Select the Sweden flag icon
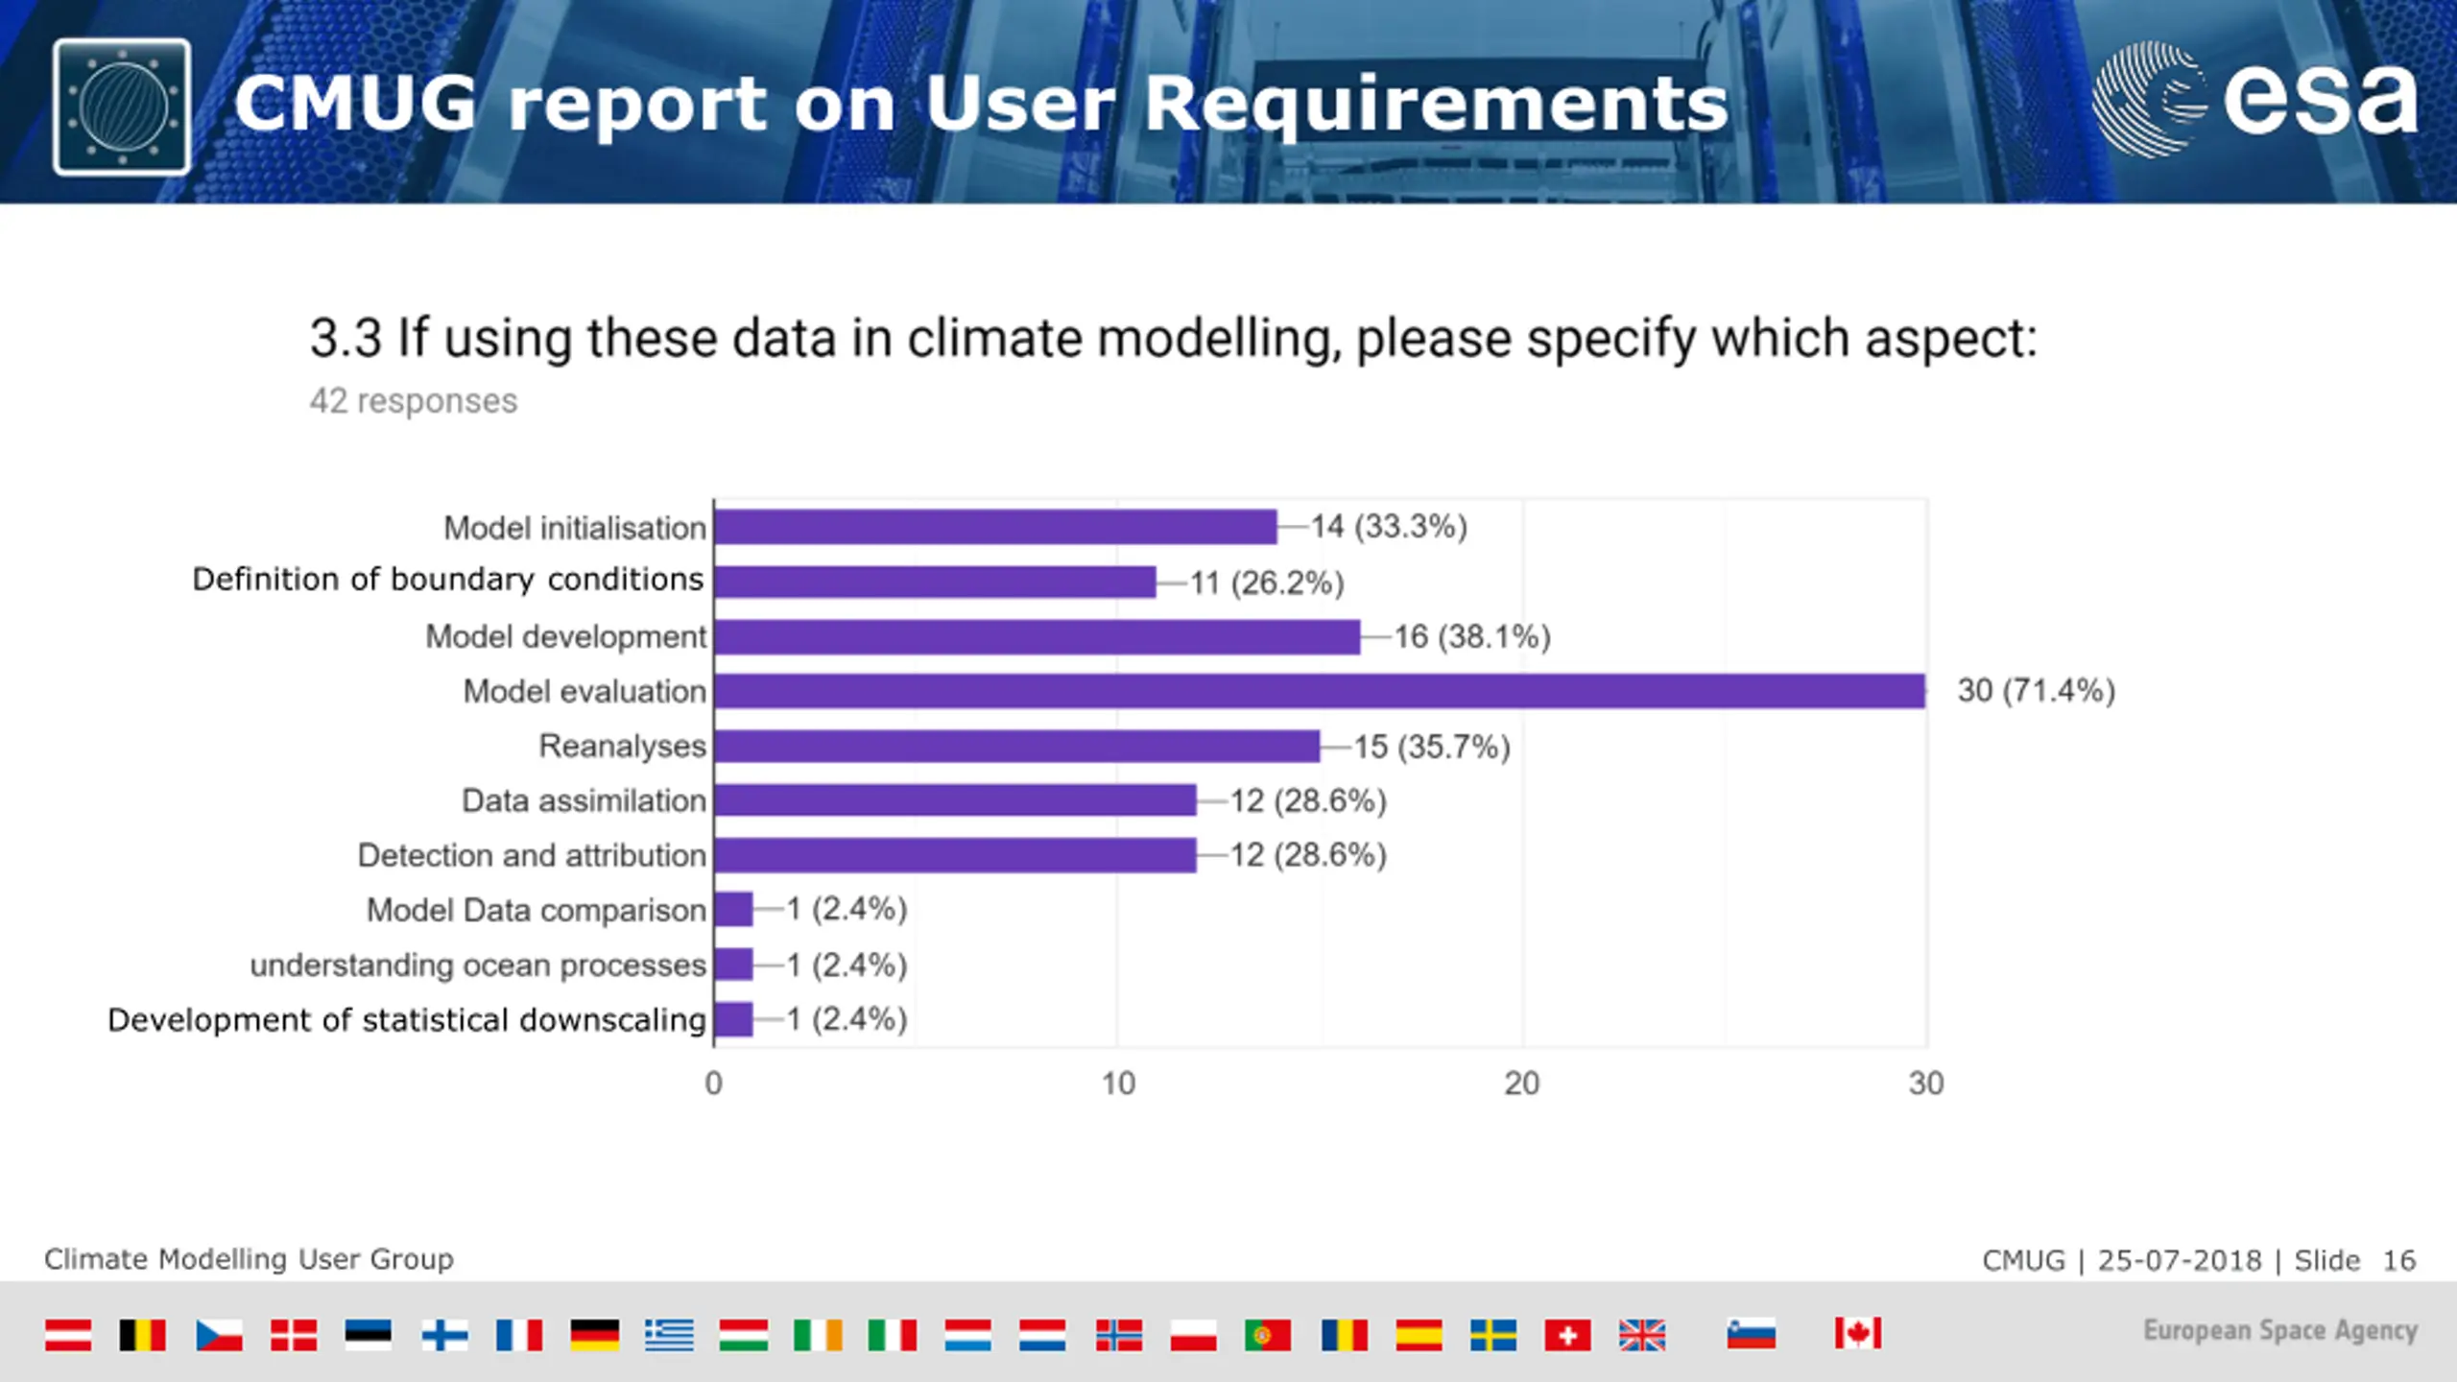2457x1382 pixels. [1493, 1335]
